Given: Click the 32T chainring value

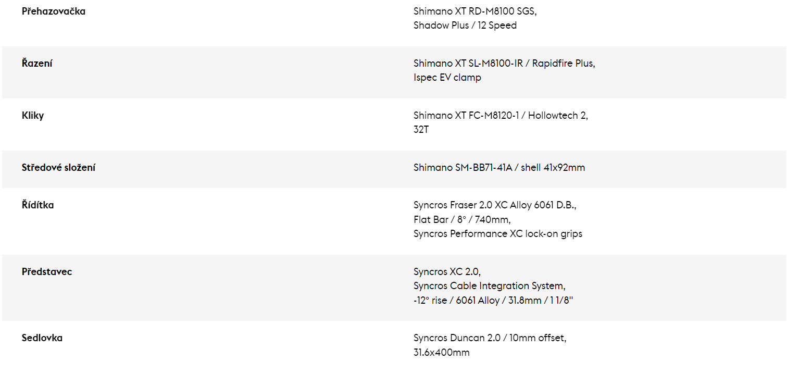Looking at the screenshot, I should tap(421, 130).
